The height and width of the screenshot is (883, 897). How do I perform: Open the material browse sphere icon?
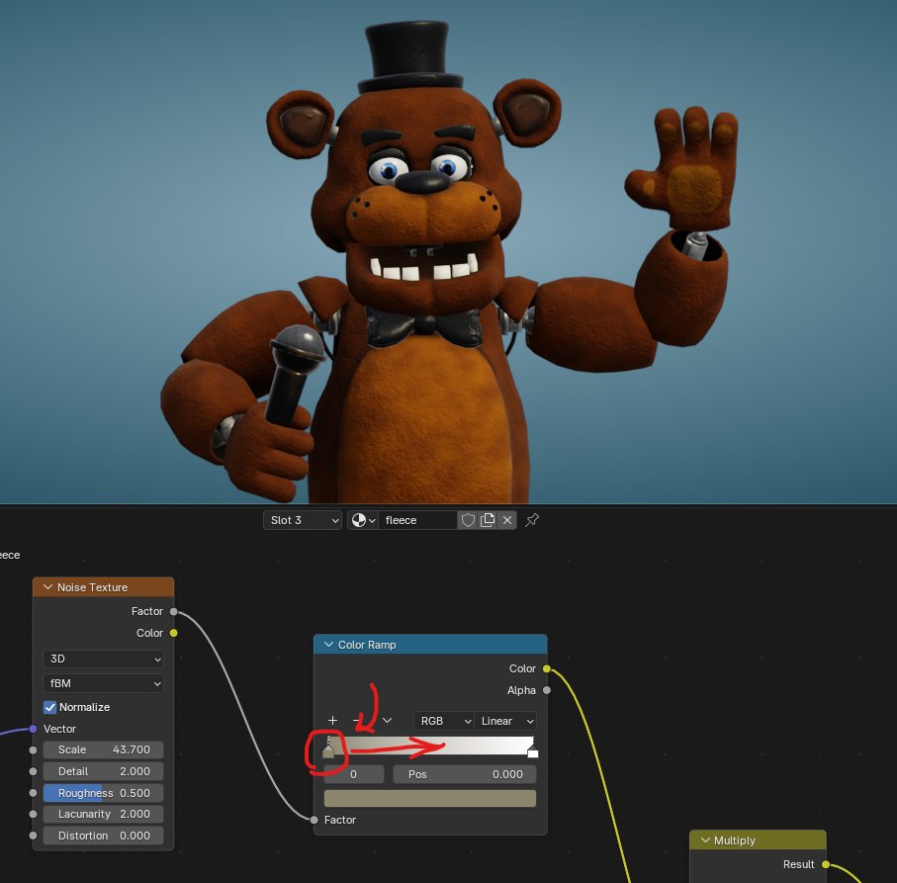(x=363, y=520)
